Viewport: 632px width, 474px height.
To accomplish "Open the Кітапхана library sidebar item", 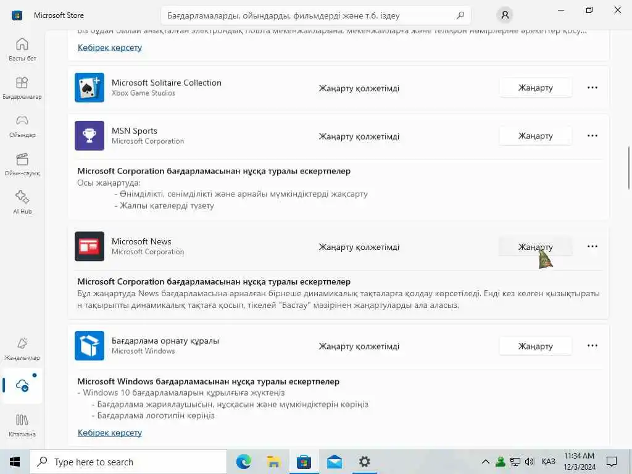I will coord(22,425).
